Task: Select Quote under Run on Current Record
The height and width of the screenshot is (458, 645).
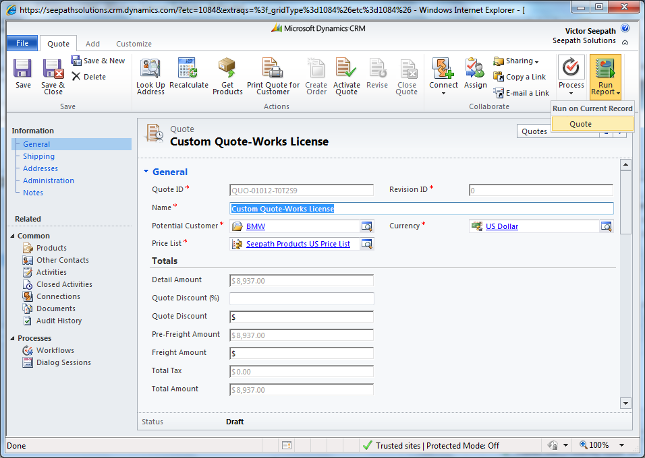Action: (580, 124)
